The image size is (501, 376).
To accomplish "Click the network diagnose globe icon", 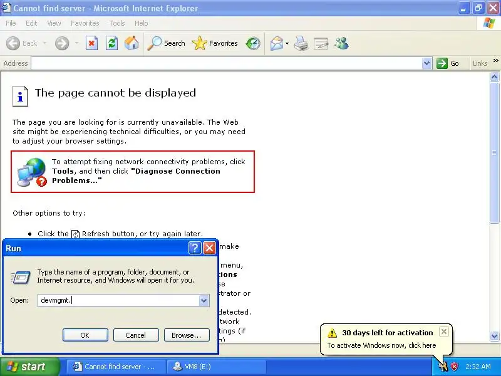I will (31, 172).
